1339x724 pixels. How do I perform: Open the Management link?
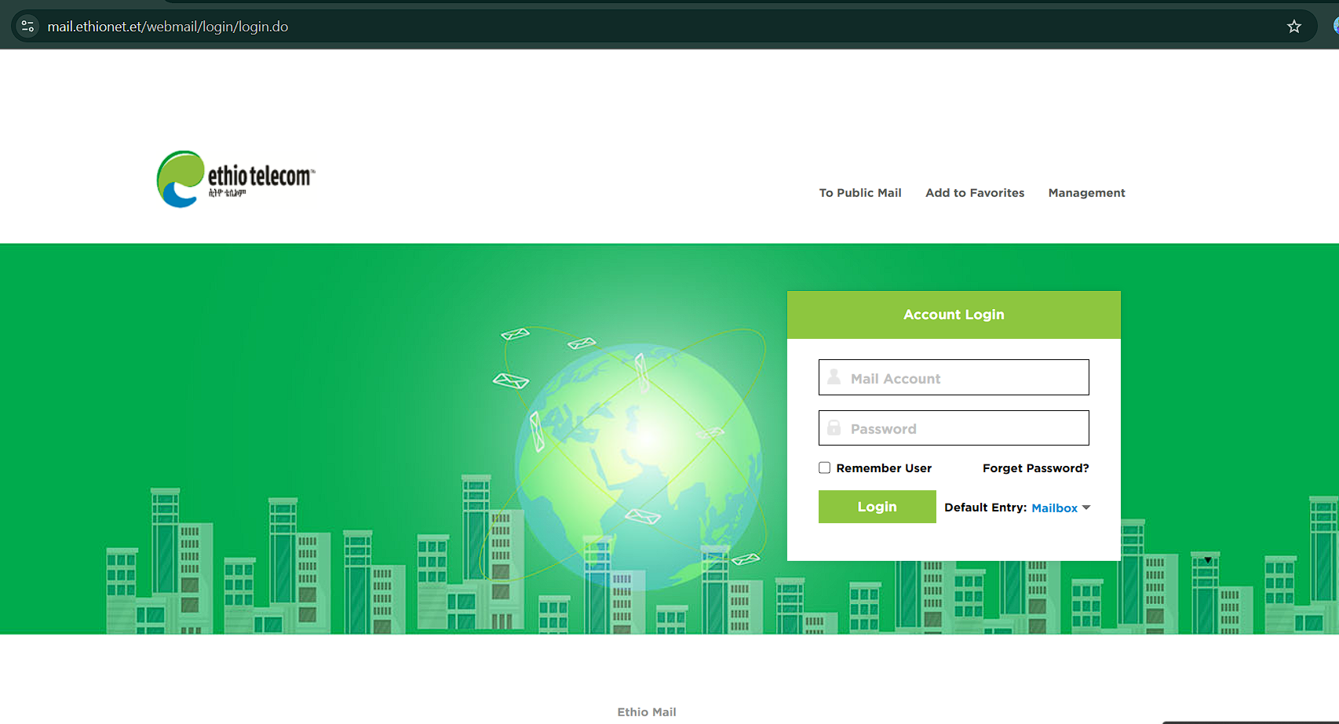pyautogui.click(x=1086, y=193)
